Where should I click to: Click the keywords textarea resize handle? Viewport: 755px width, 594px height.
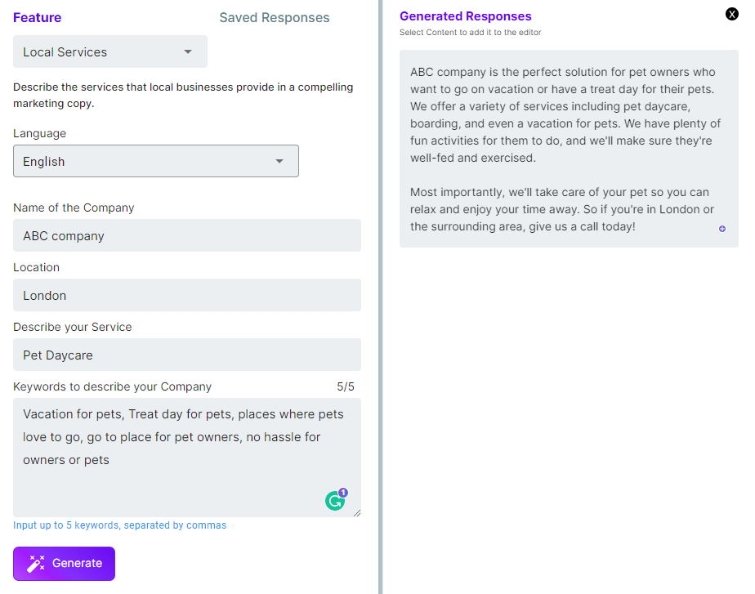coord(357,513)
